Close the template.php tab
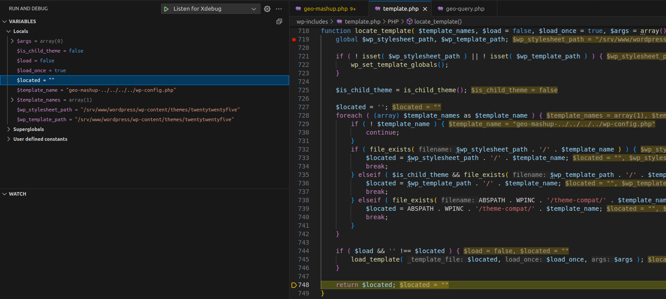The width and height of the screenshot is (666, 299). (425, 9)
